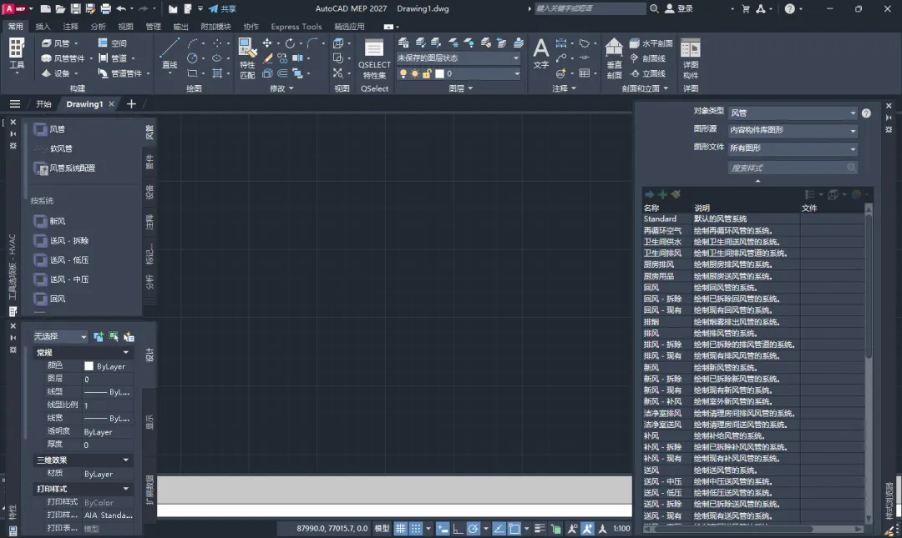Image resolution: width=902 pixels, height=538 pixels.
Task: Toggle snap mode in the status bar
Action: [x=415, y=528]
